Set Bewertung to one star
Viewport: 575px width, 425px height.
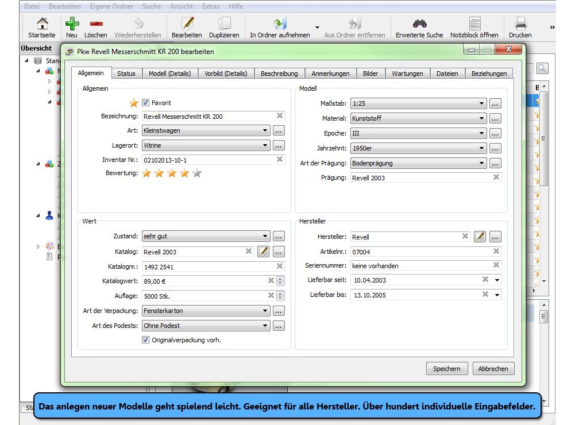[146, 173]
